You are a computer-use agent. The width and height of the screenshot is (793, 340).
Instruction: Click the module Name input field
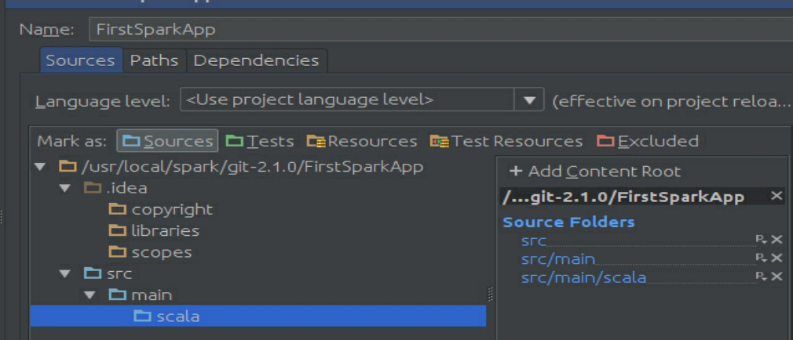tap(440, 30)
